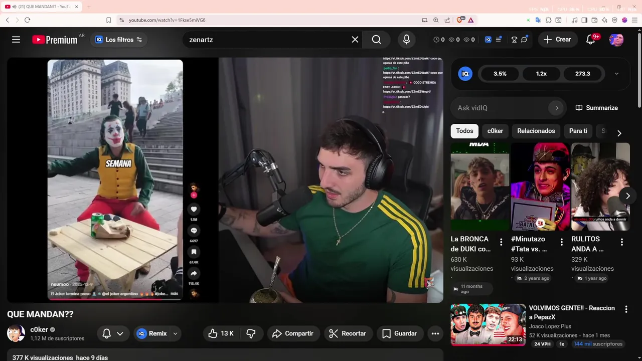Open vidIQ list menu with blue dot
The width and height of the screenshot is (642, 361).
(x=499, y=40)
